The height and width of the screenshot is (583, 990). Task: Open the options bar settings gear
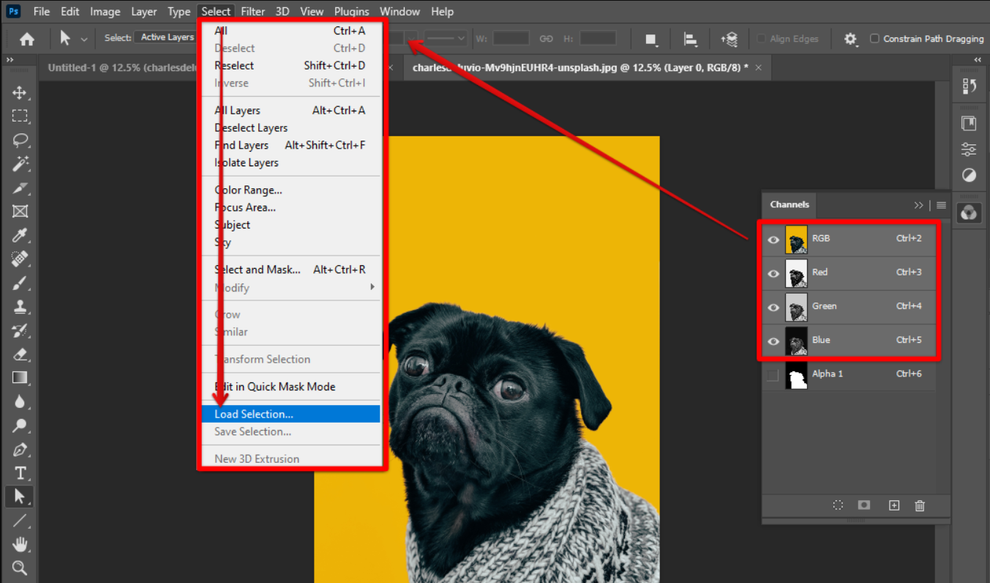(850, 38)
